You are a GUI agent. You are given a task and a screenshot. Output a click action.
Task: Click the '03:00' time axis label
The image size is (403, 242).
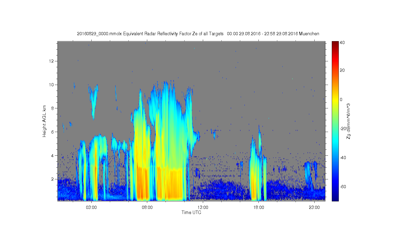pos(92,208)
